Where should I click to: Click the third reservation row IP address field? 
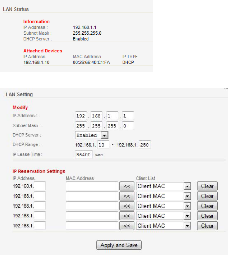40,206
